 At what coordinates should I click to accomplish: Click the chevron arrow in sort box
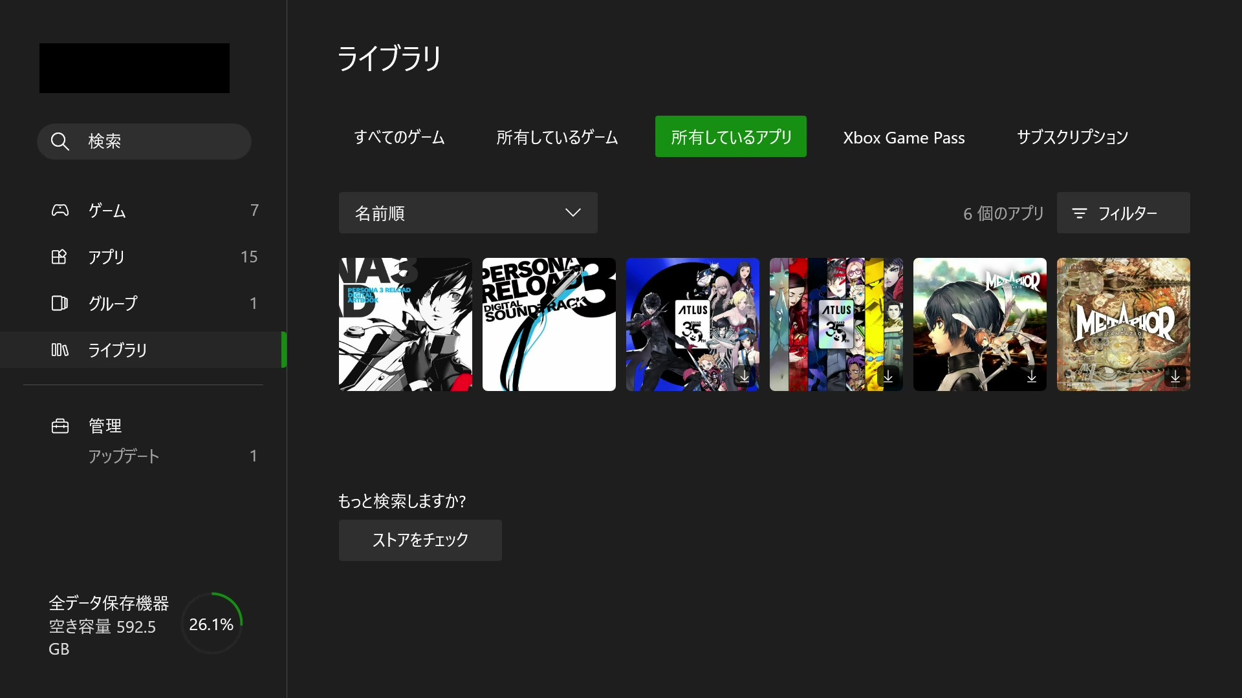click(x=572, y=213)
